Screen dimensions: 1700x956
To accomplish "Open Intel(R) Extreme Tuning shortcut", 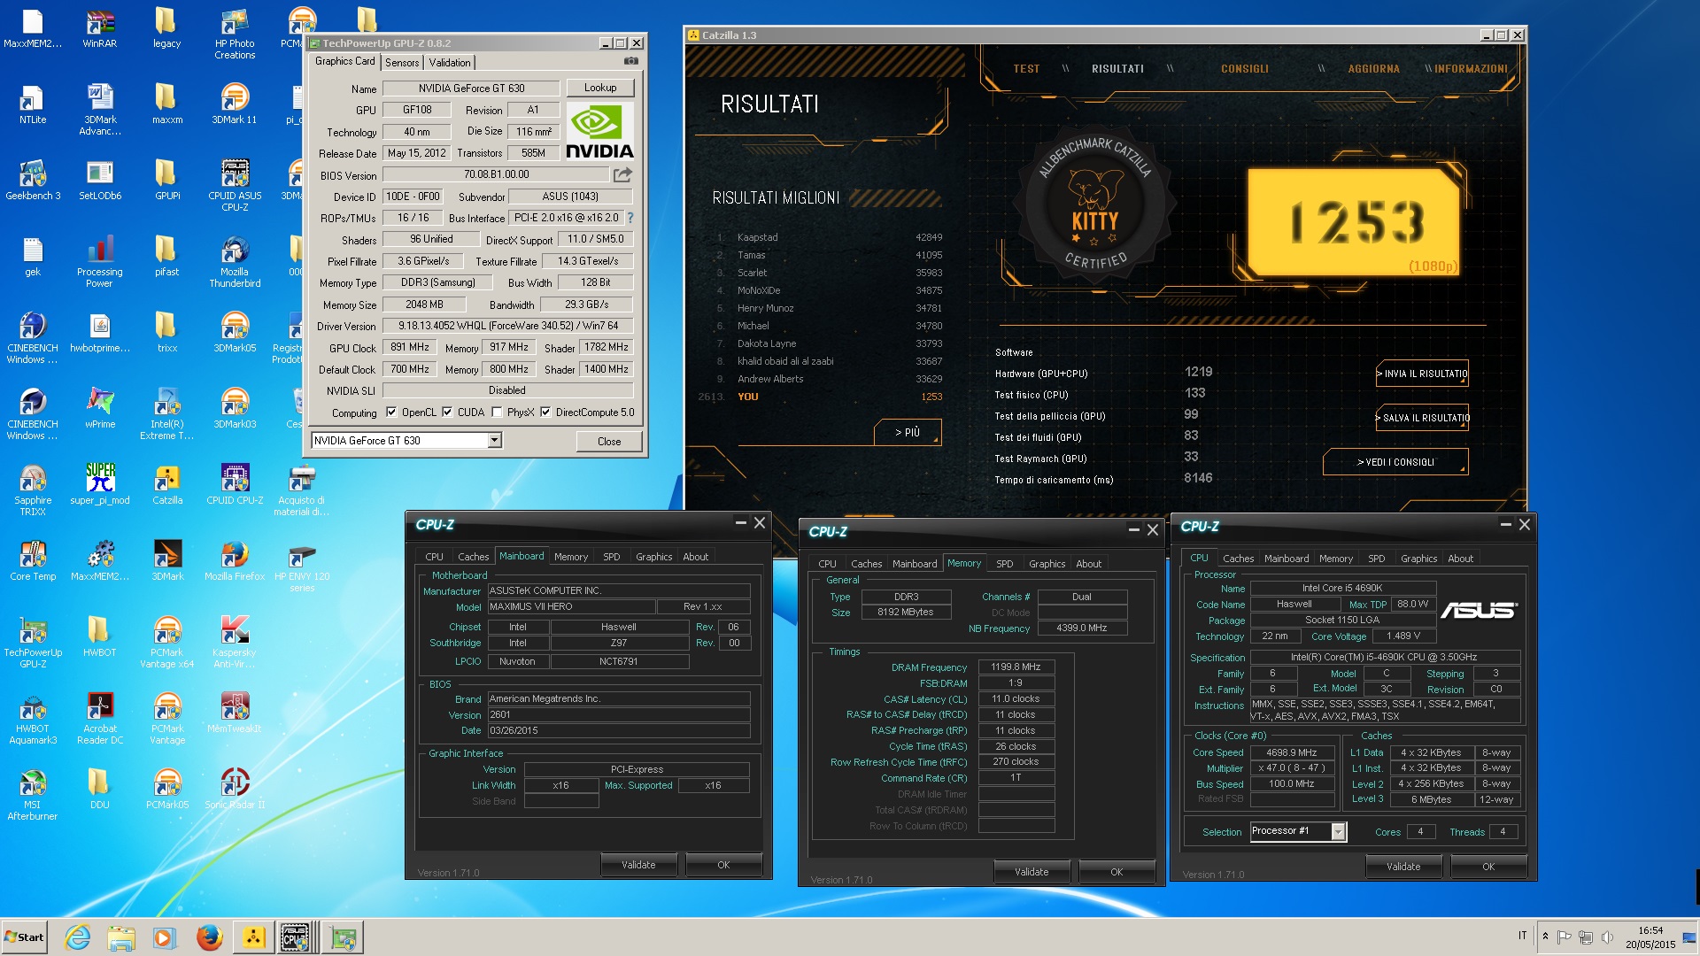I will [166, 414].
